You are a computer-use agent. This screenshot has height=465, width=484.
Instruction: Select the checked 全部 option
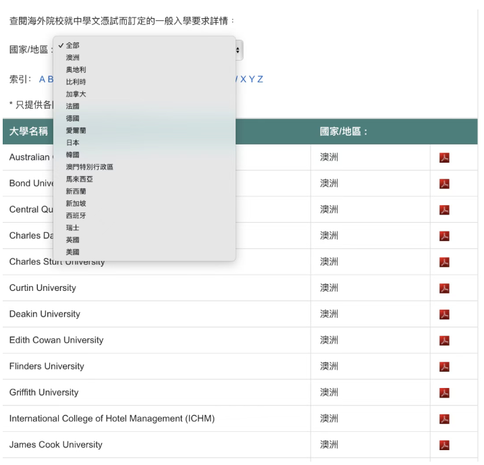tap(72, 45)
